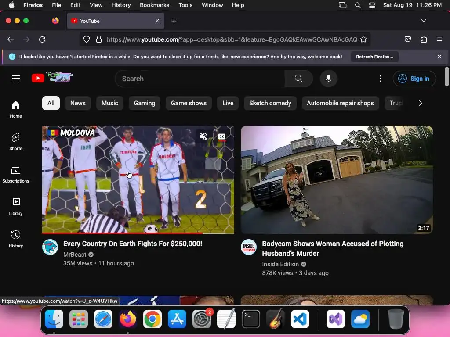Open Spotlight search in menu bar

358,5
